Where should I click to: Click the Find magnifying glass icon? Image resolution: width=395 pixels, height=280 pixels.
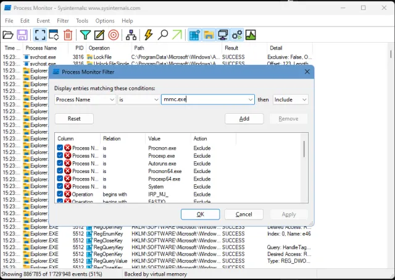[163, 35]
